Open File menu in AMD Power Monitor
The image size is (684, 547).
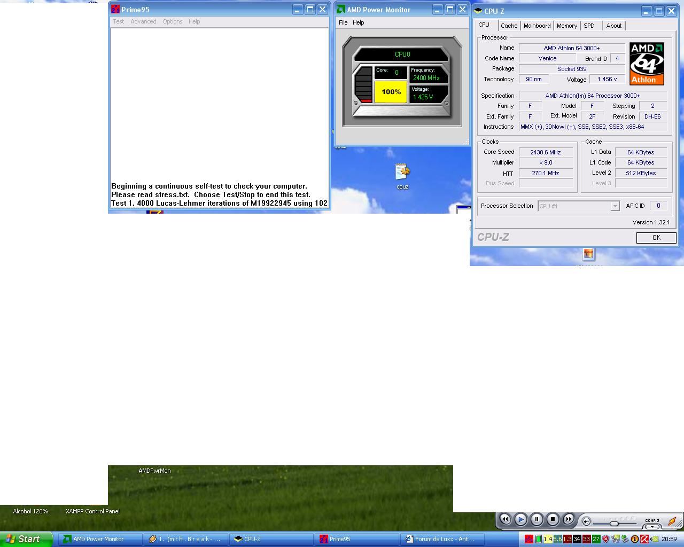coord(343,22)
